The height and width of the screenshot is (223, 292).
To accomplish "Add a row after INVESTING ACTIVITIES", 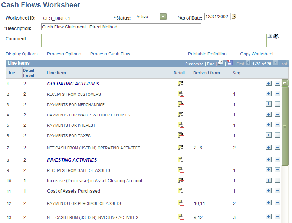I will 269,159.
